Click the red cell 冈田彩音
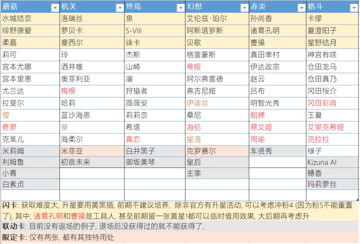Viewport: 360px width, 244px height. point(332,103)
